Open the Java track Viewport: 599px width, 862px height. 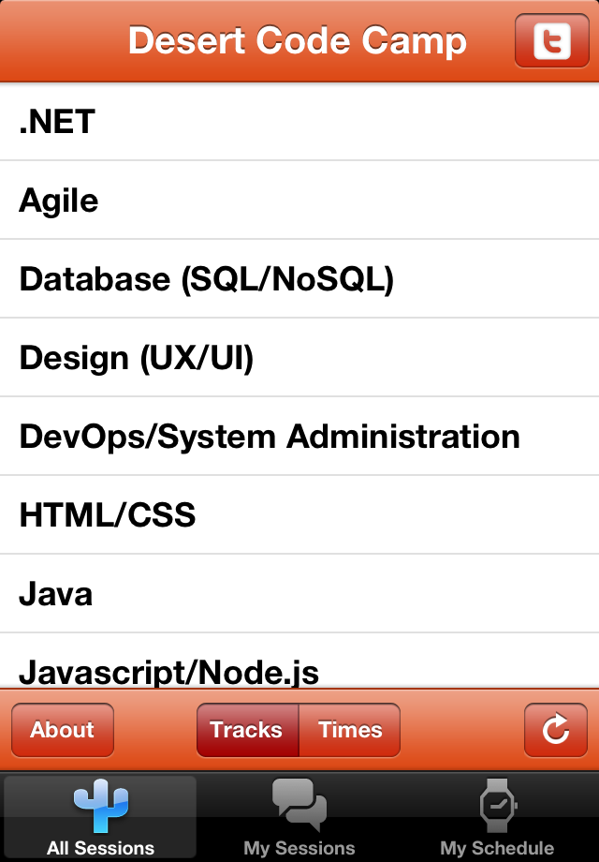tap(299, 593)
